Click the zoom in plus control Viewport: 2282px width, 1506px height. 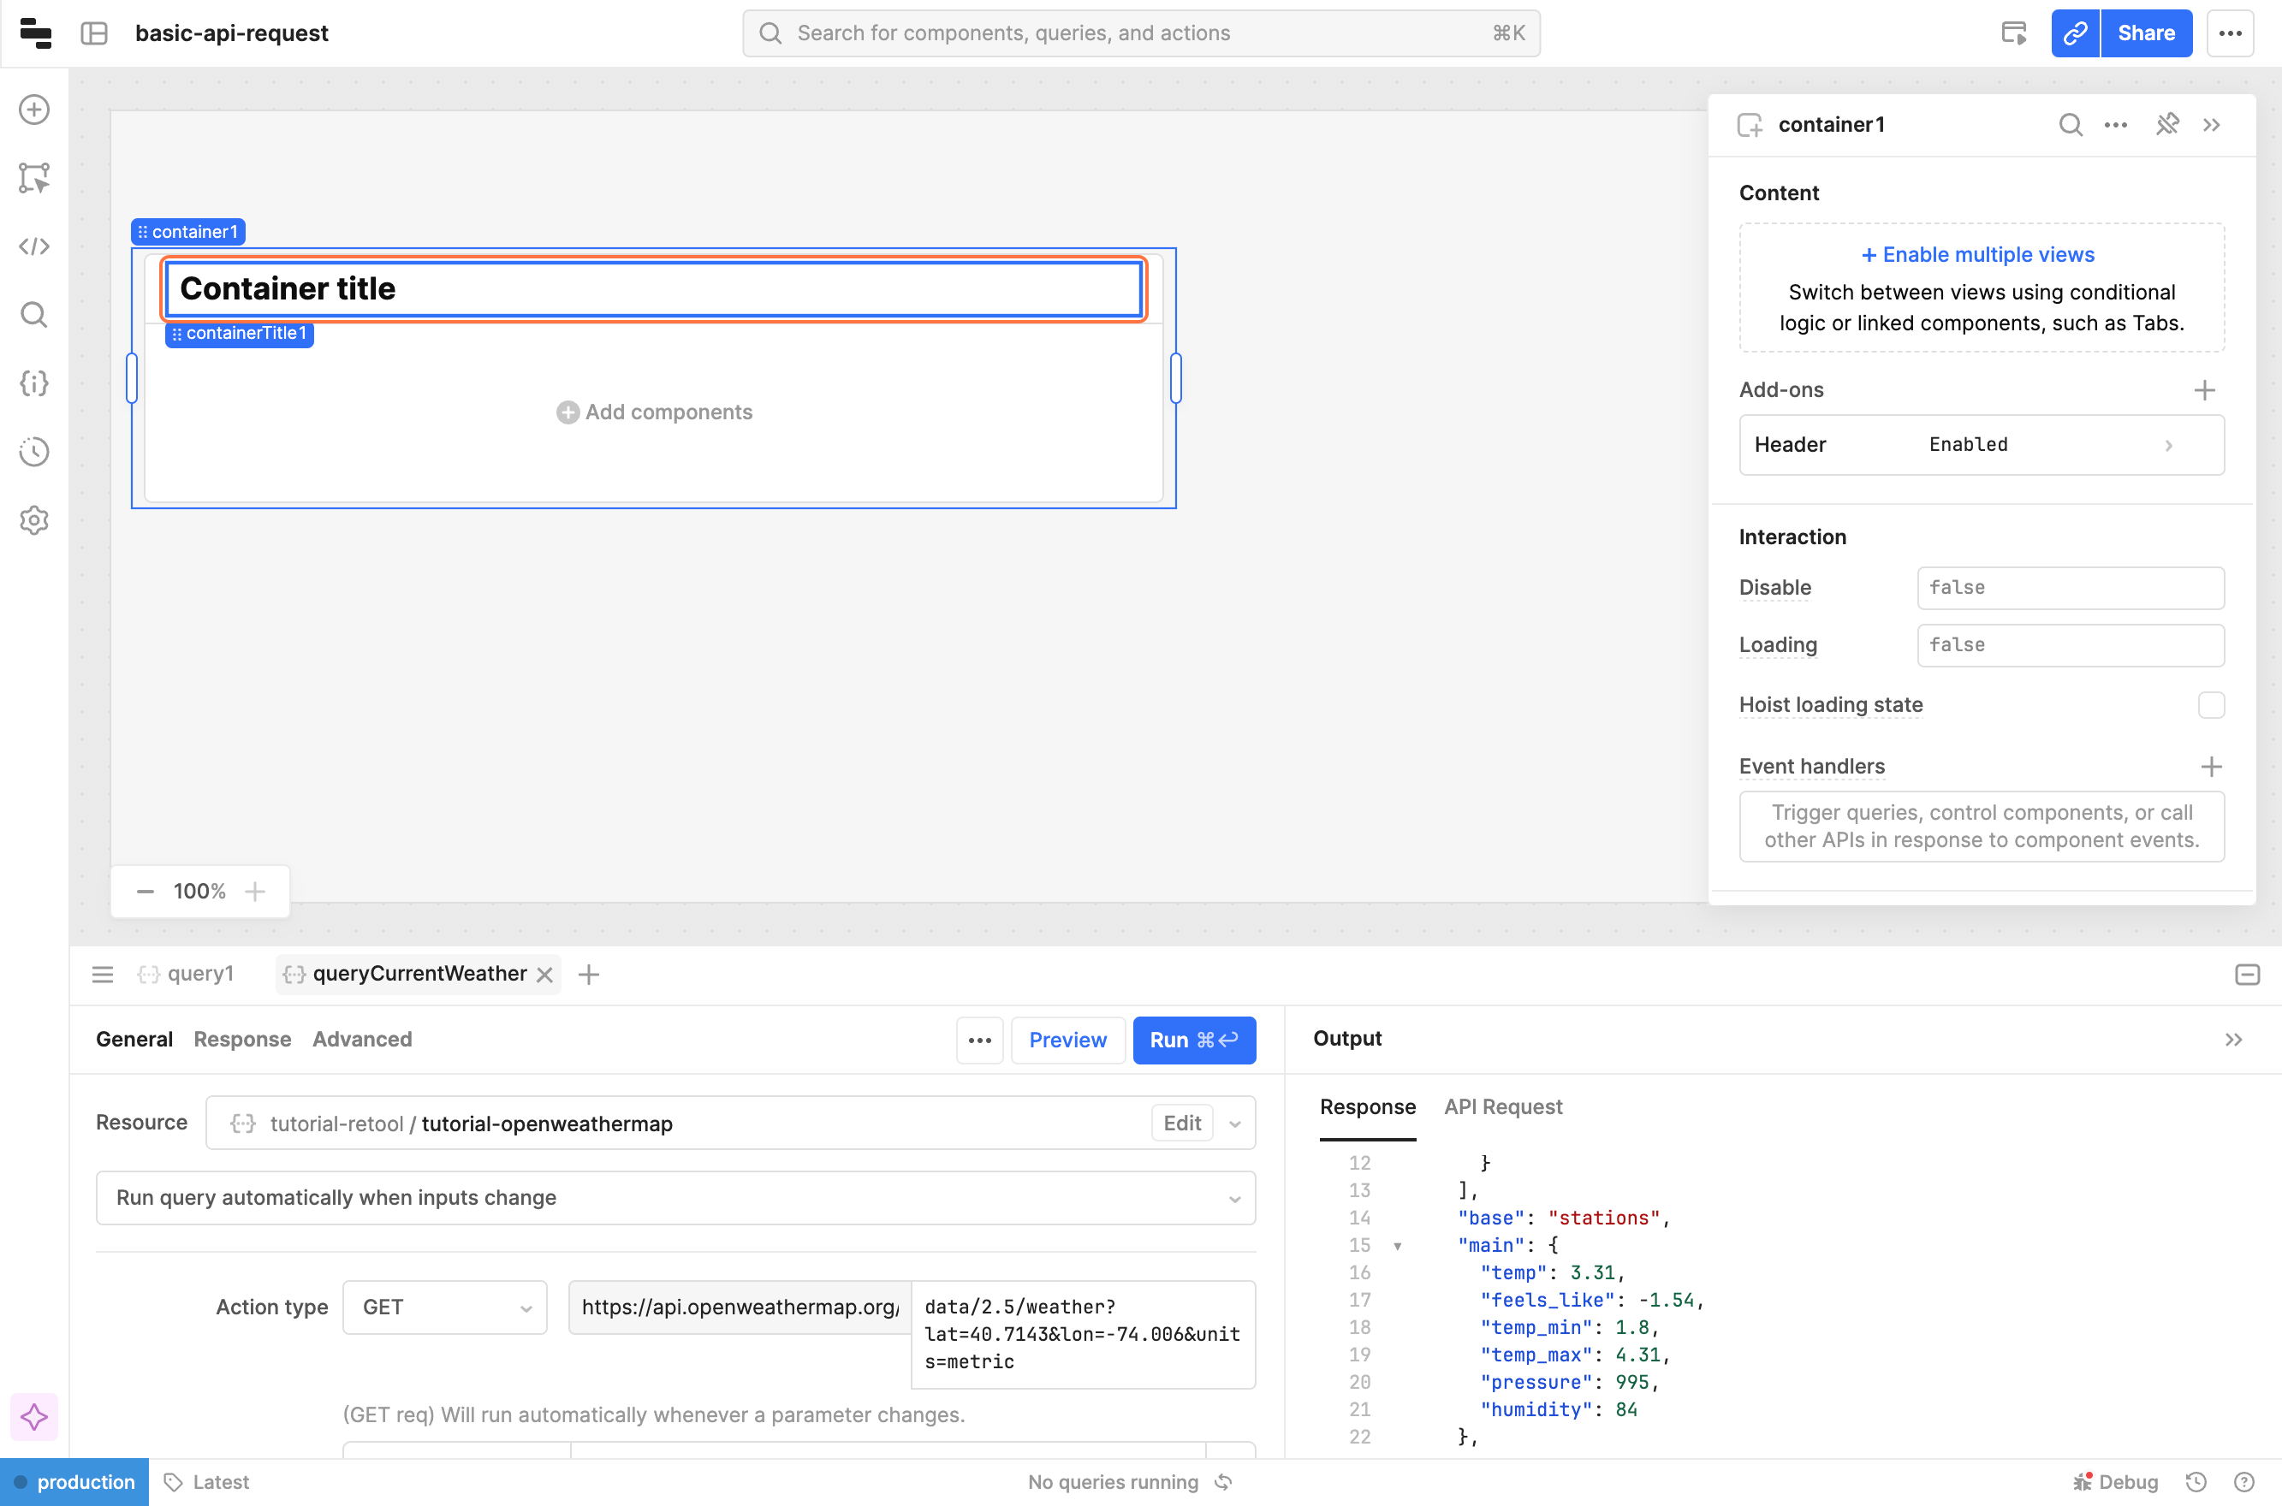tap(254, 892)
